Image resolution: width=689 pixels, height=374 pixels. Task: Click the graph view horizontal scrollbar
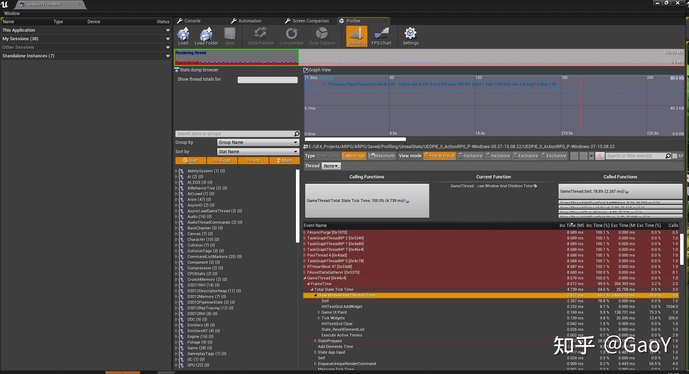click(x=355, y=139)
